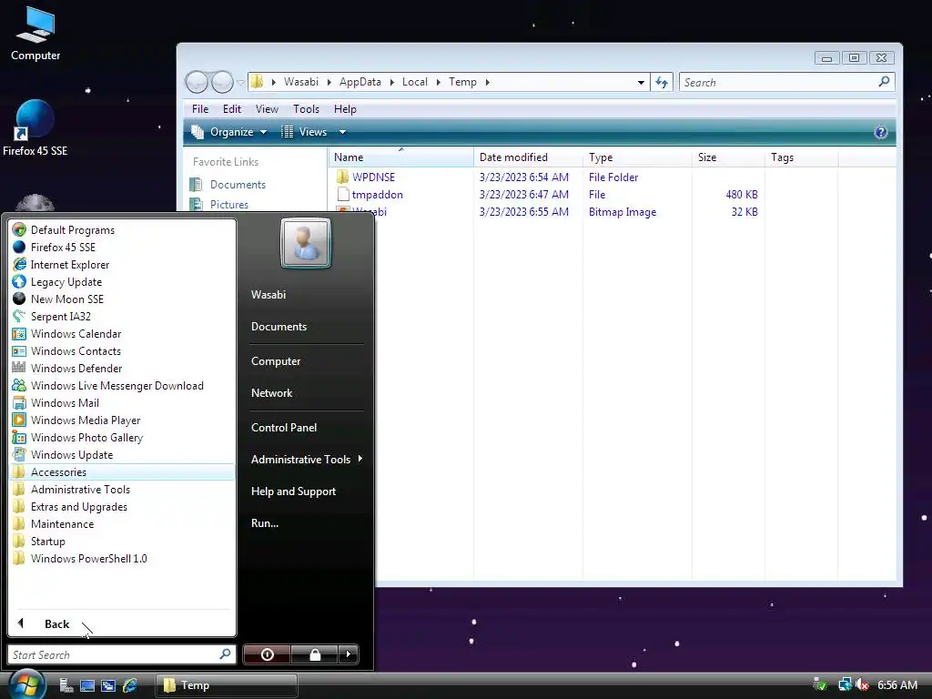Screen dimensions: 932x699
Task: Click the lock button in Start menu
Action: 314,654
